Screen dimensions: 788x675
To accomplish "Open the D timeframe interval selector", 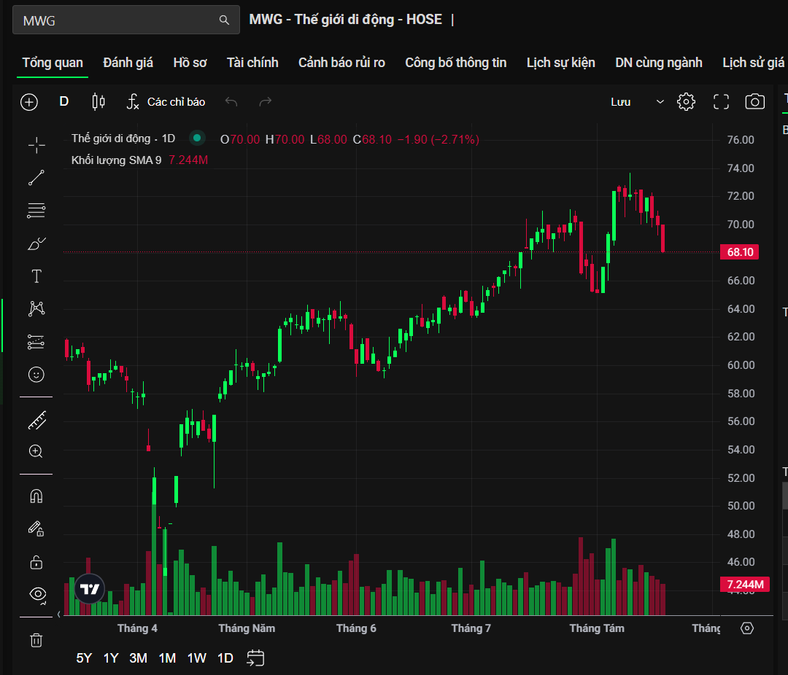I will point(63,101).
